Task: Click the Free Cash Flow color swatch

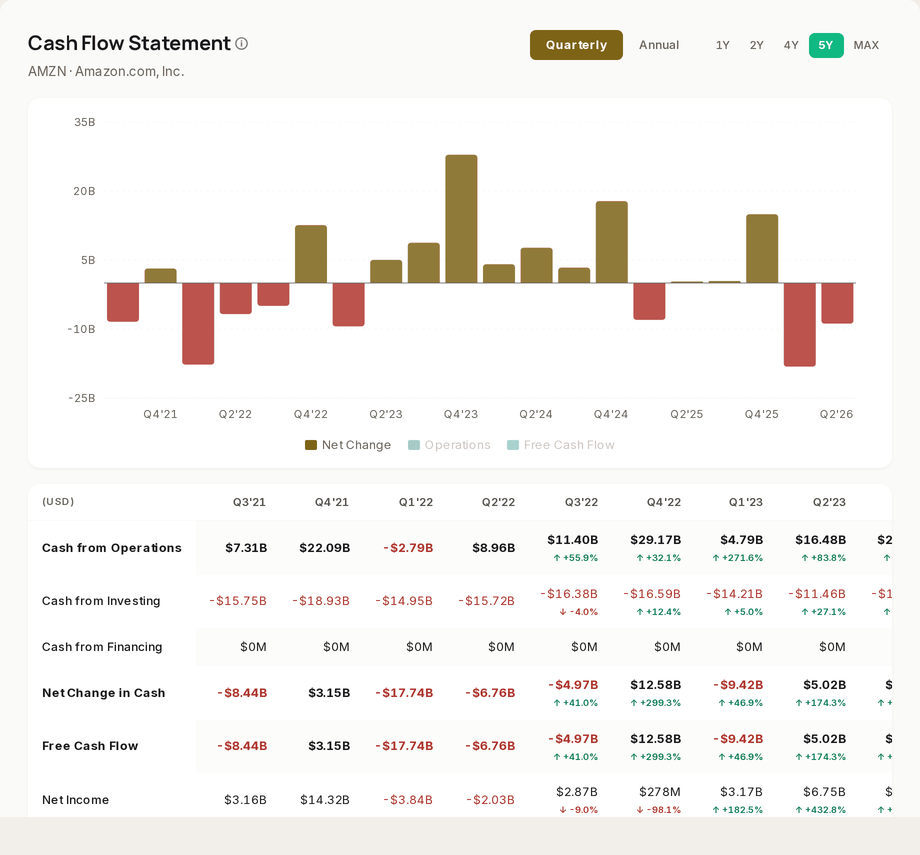Action: [x=513, y=445]
